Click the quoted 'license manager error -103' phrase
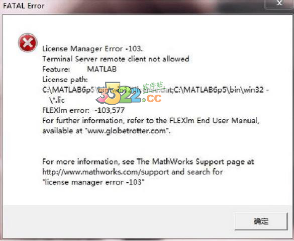This screenshot has width=294, height=241. tap(93, 182)
